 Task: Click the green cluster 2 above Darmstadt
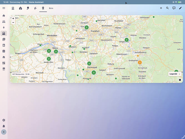coord(89,64)
